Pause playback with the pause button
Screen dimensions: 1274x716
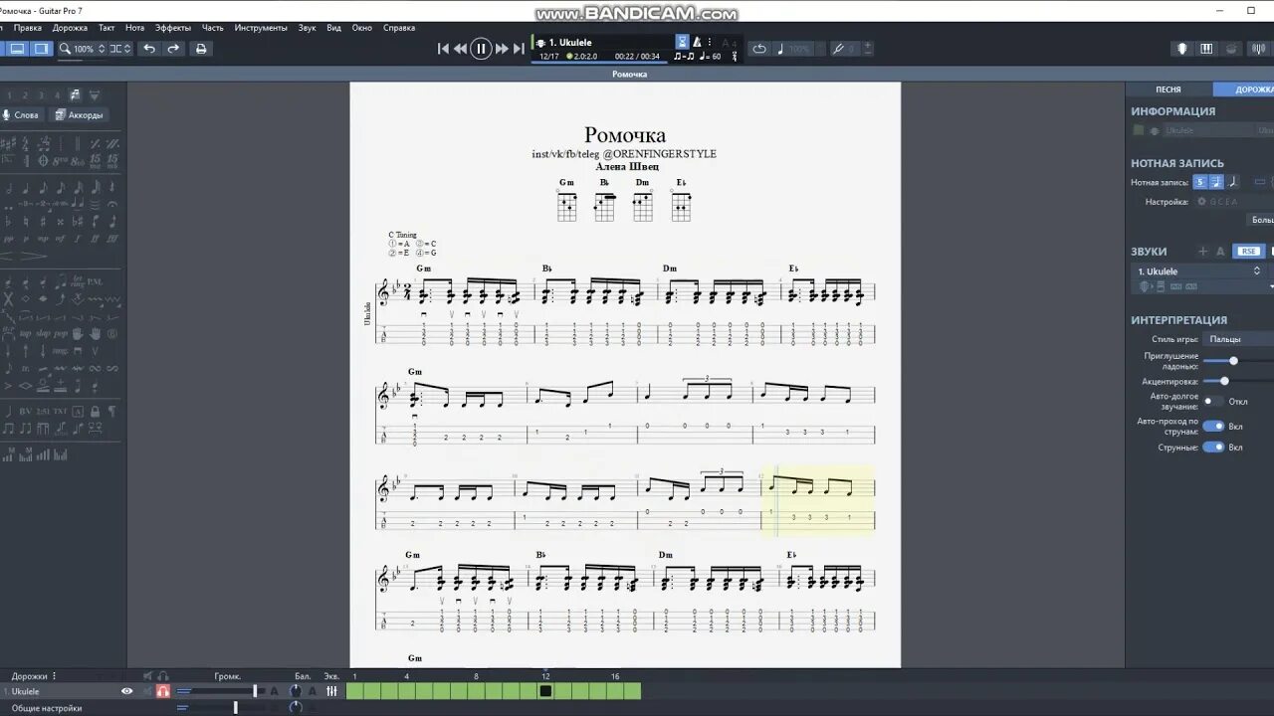pos(481,48)
